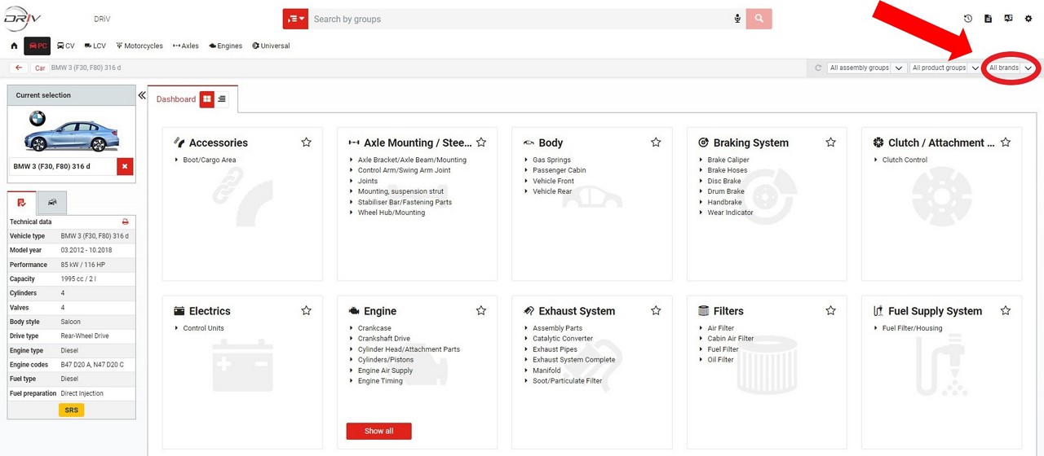
Task: Star the Engine group as favorite
Action: pos(480,311)
